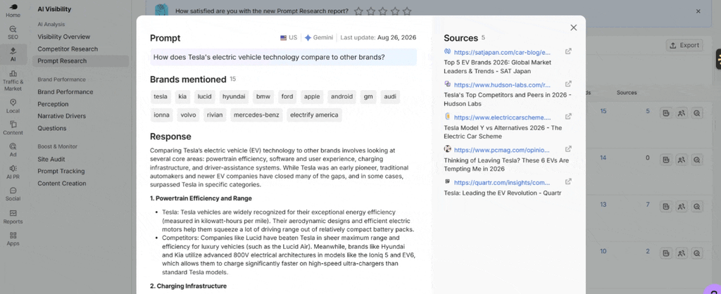This screenshot has width=721, height=294.
Task: Rate the Prompt Research report one star
Action: pyautogui.click(x=358, y=11)
